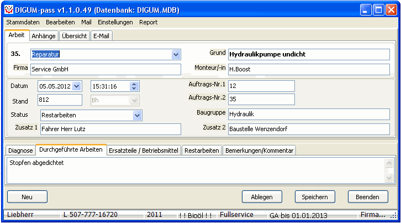Expand the Status Restarbeiten dropdown
The image size is (401, 223).
click(138, 115)
